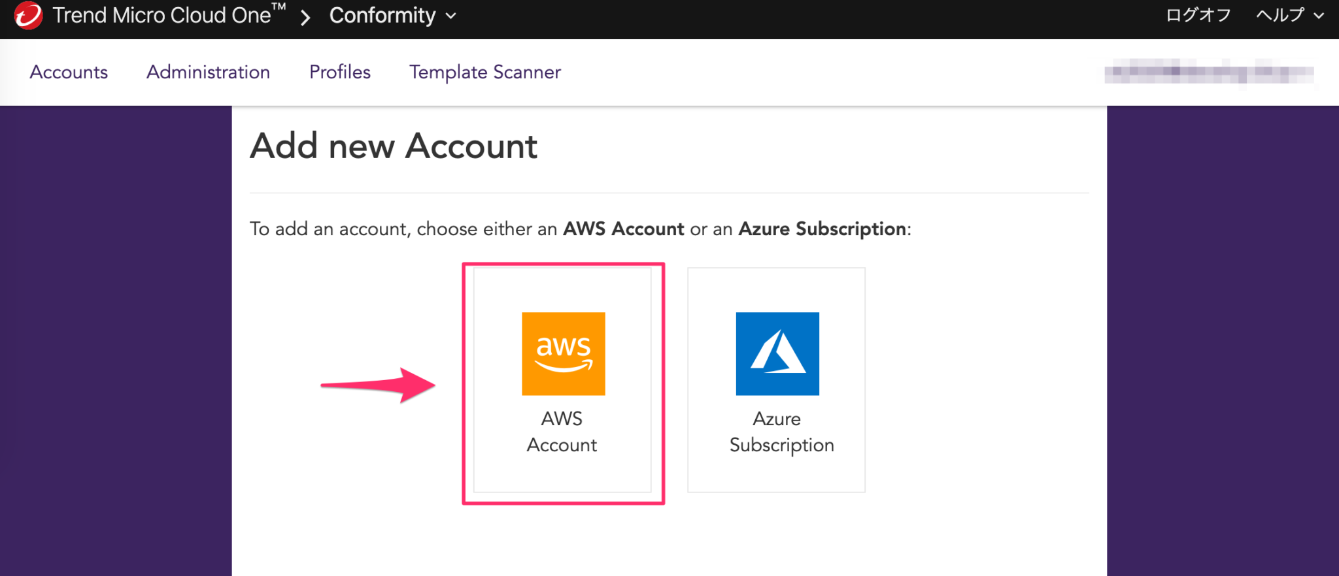The width and height of the screenshot is (1339, 576).
Task: Click ログオフ to log out
Action: point(1198,14)
